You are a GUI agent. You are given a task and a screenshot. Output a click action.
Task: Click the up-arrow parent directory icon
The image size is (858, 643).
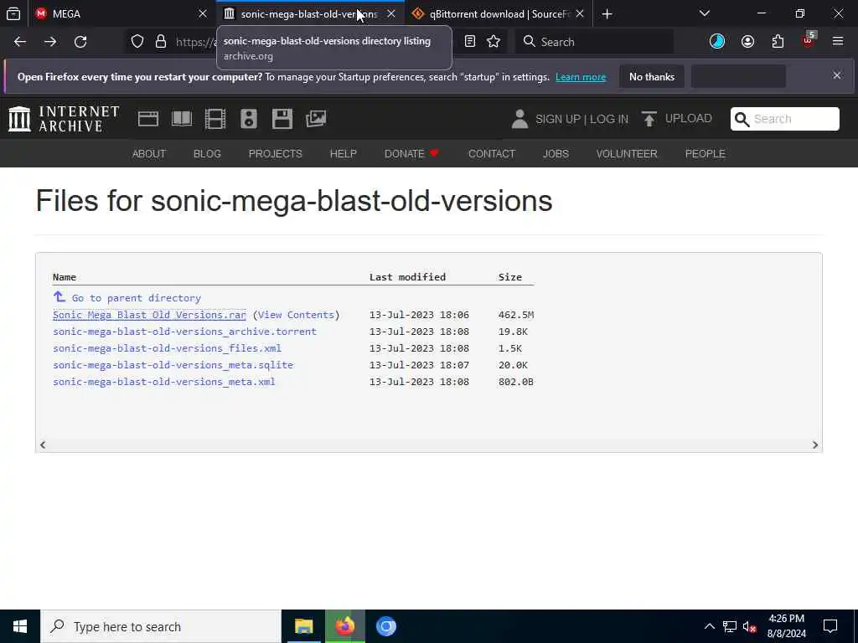coord(59,297)
